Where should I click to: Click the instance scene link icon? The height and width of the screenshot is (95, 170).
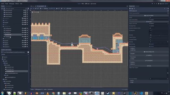point(4,8)
